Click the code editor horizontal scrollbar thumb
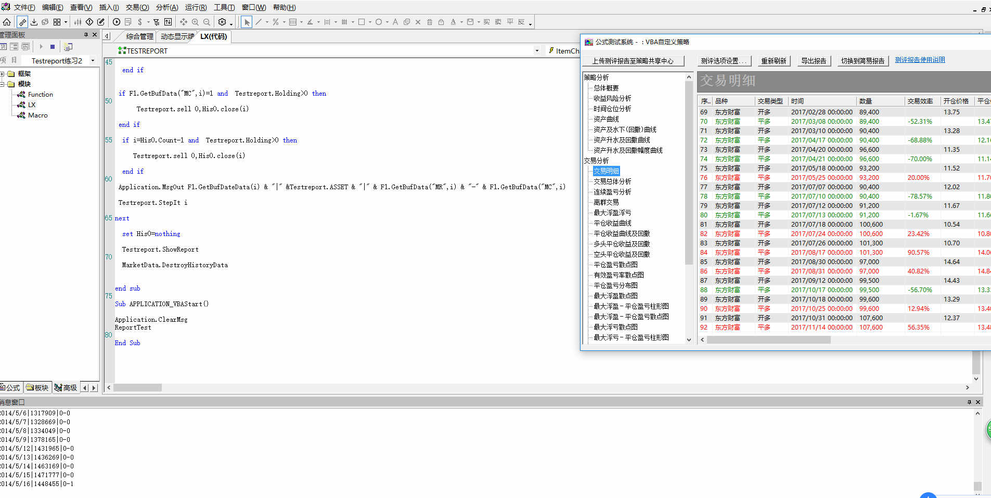This screenshot has height=498, width=991. pos(138,387)
